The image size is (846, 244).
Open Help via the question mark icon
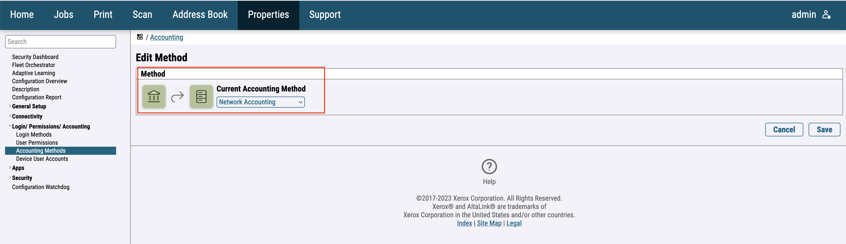coord(489,167)
